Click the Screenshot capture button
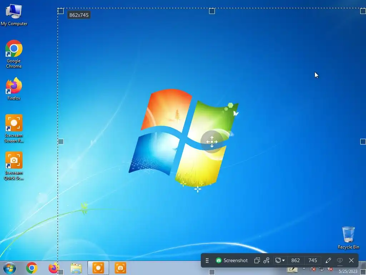This screenshot has height=275, width=366. pos(232,260)
